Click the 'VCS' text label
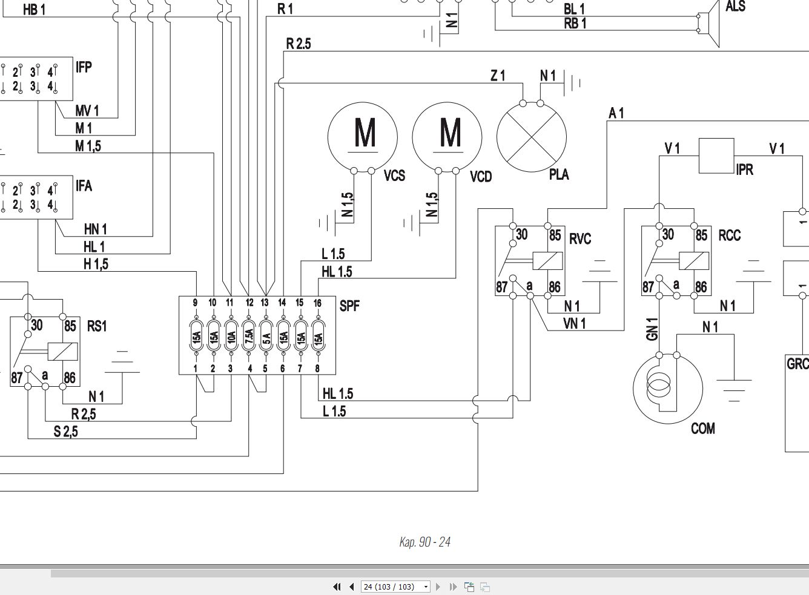 point(395,176)
